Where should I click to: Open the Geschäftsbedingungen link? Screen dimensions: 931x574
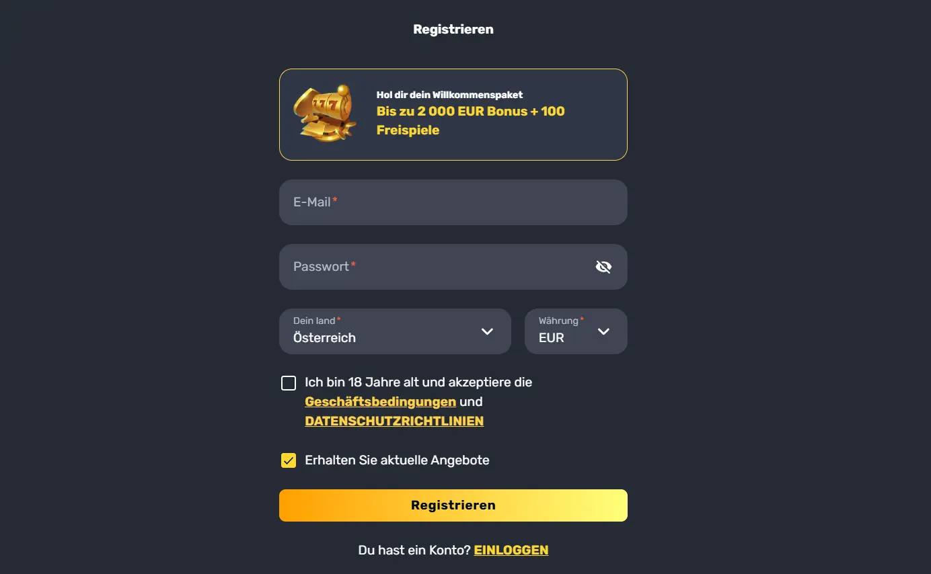380,402
